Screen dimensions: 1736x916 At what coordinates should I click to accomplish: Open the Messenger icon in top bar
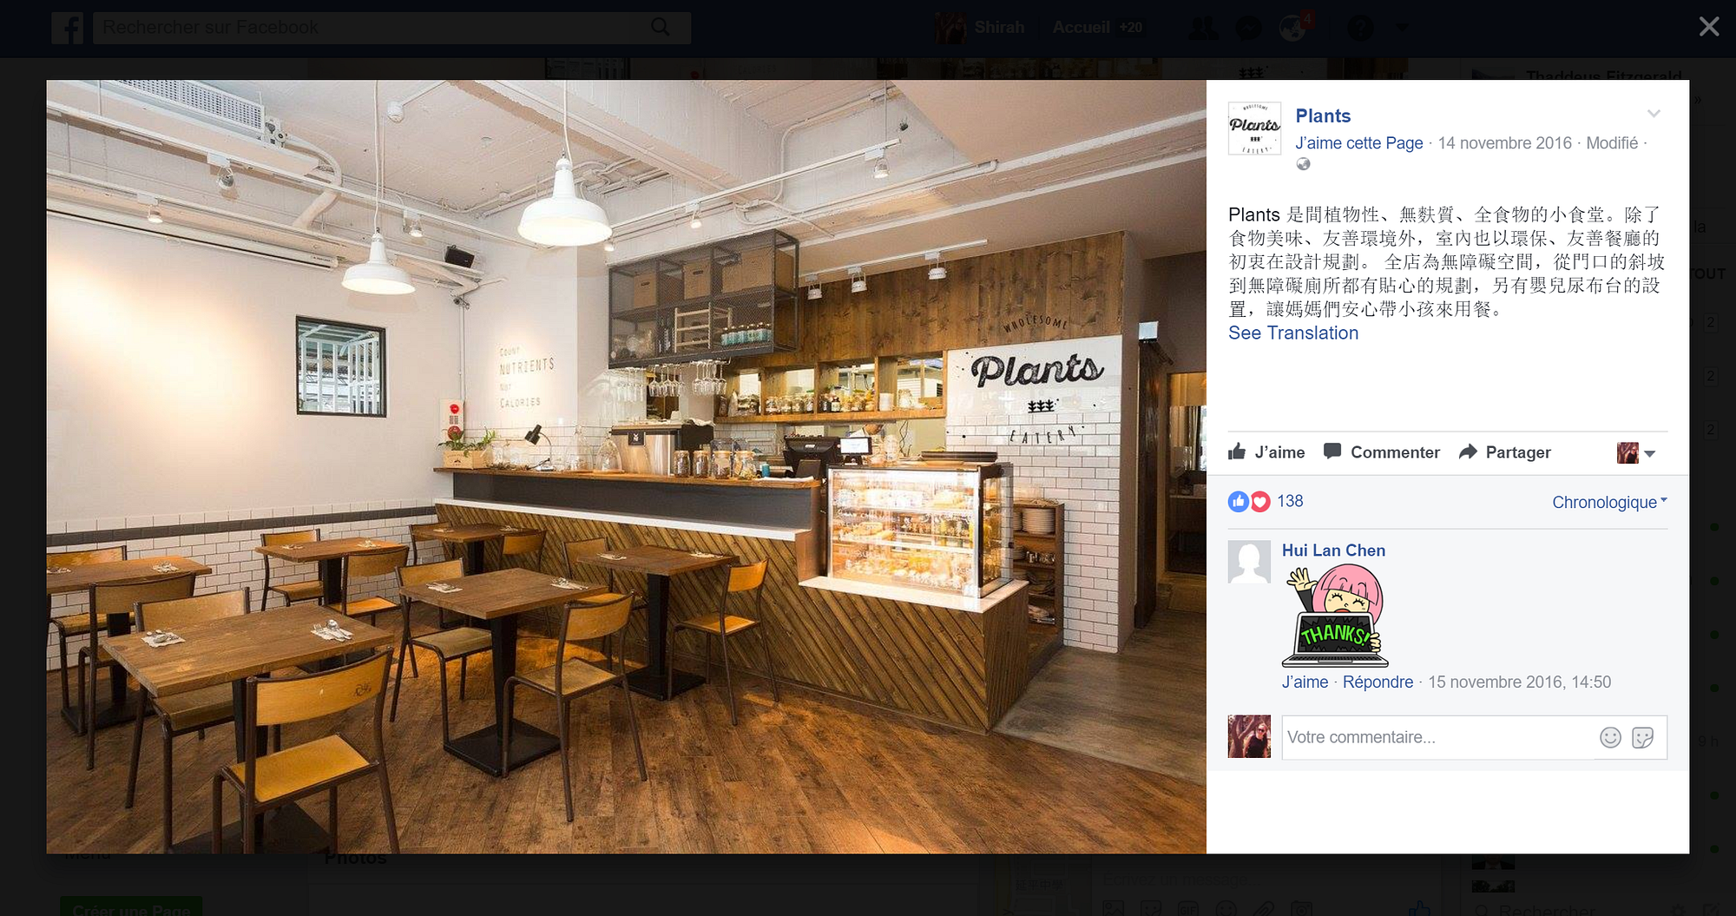click(1248, 28)
